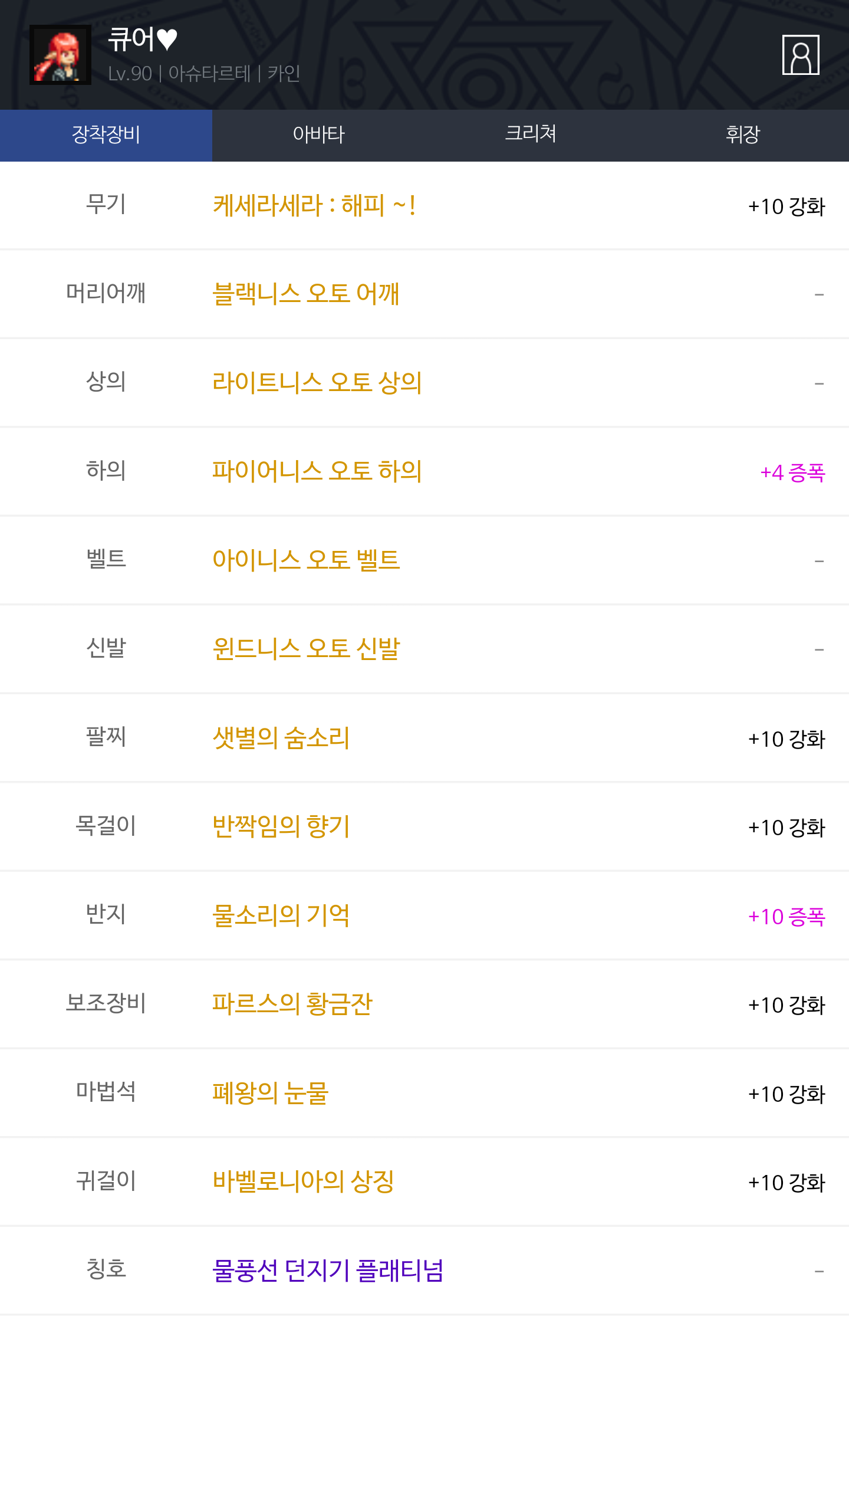This screenshot has height=1510, width=849.
Task: Open 파르스의 황금잔 sub-equipment
Action: pyautogui.click(x=292, y=1004)
